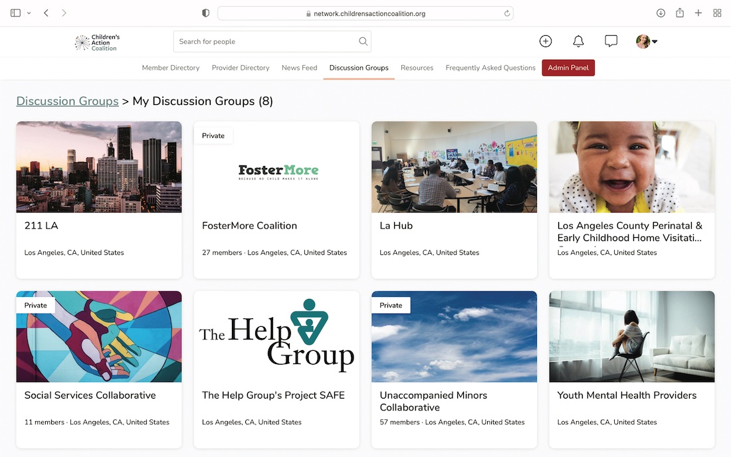Open Unaccompanied Minors Collaborative title
731x457 pixels.
point(433,401)
